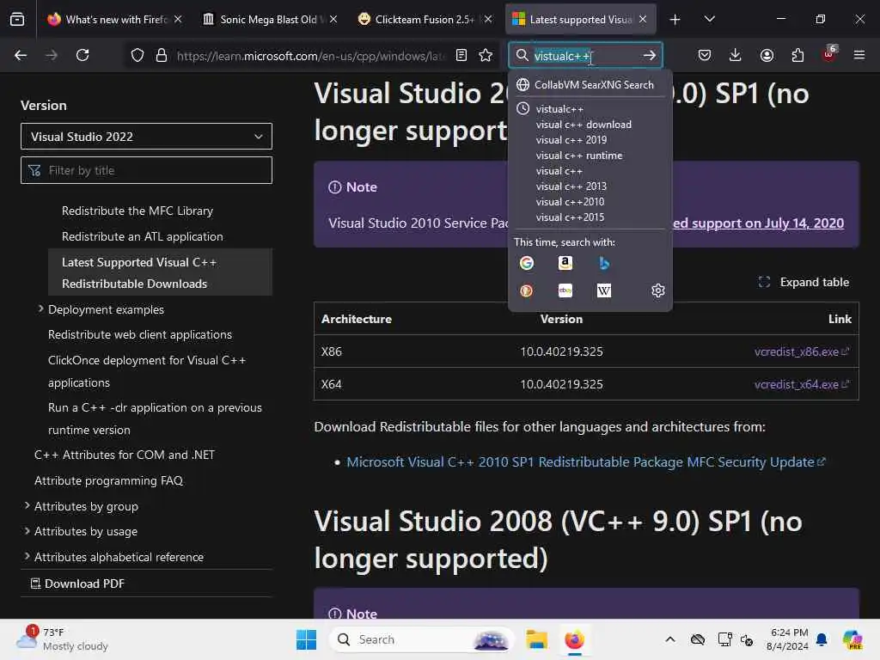Search with DuckDuckGo engine icon
Screen dimensions: 880x660
527,290
